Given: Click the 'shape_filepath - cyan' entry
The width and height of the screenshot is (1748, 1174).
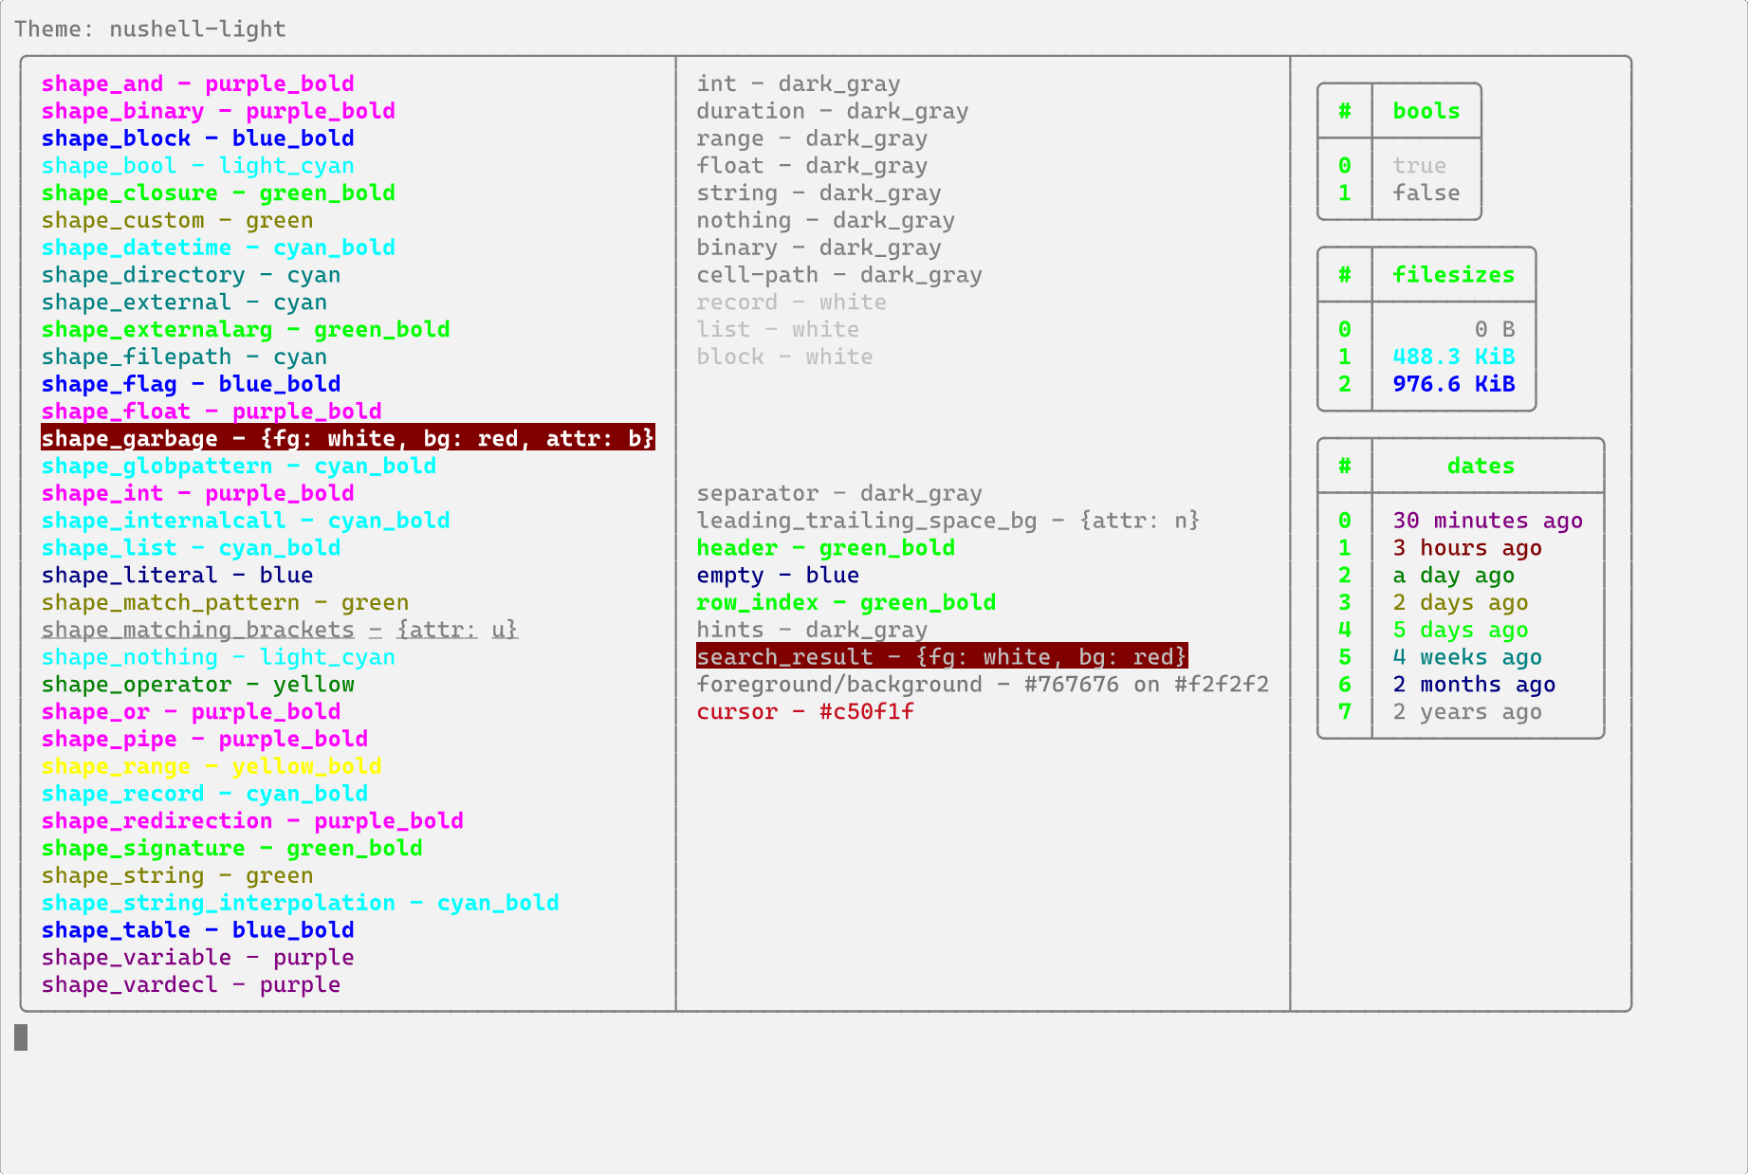Looking at the screenshot, I should click(184, 358).
